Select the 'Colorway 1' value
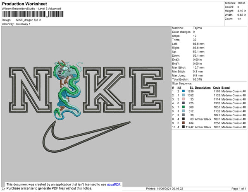248x192 pixels. point(23,24)
